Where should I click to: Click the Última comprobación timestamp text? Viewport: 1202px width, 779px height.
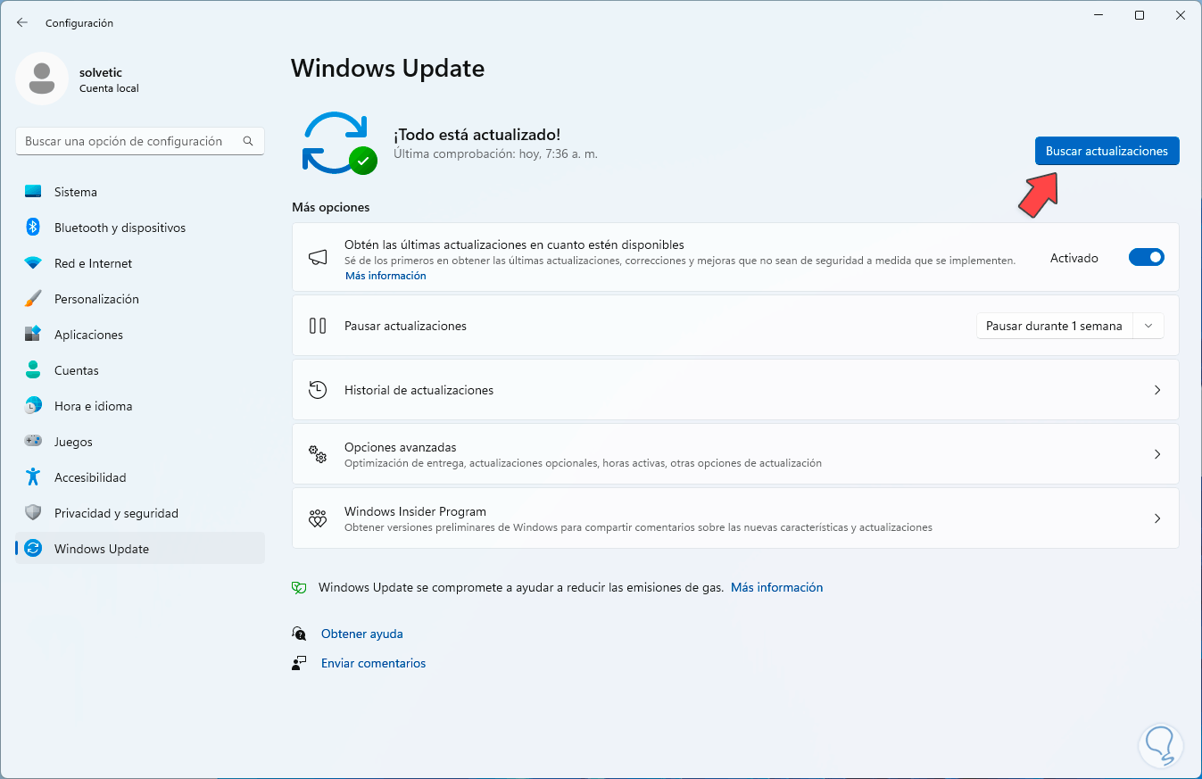(x=495, y=153)
